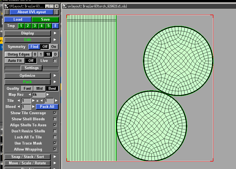Viewport: 236px width, 169px height.
Task: Click the Pack All button
Action: (47, 107)
